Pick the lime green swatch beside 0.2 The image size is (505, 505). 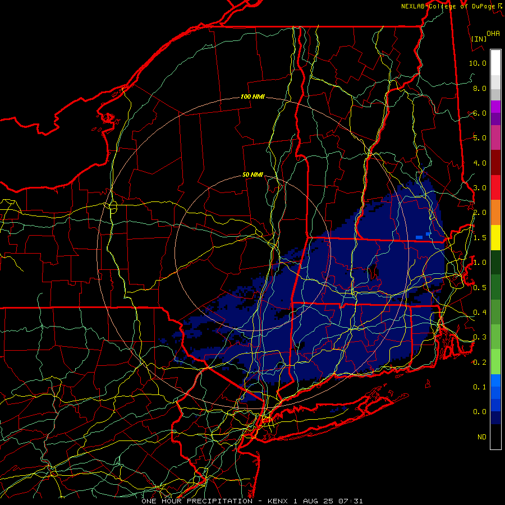[x=495, y=362]
